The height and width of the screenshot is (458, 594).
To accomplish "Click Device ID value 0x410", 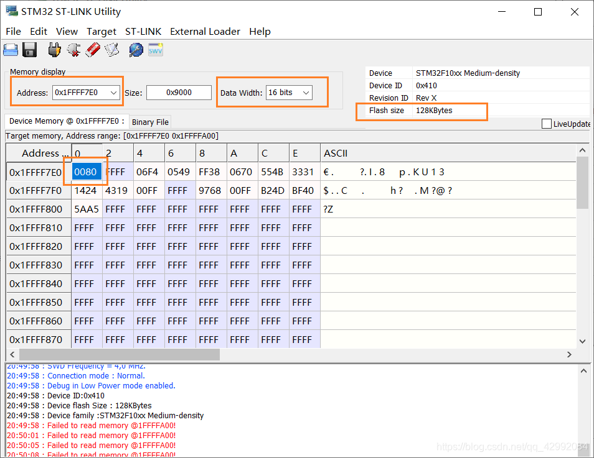I will 426,86.
